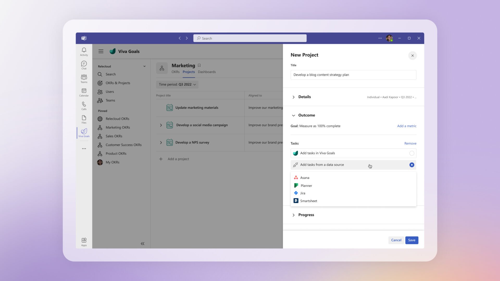This screenshot has height=281, width=500.
Task: Go back with navigation arrow
Action: pyautogui.click(x=179, y=38)
